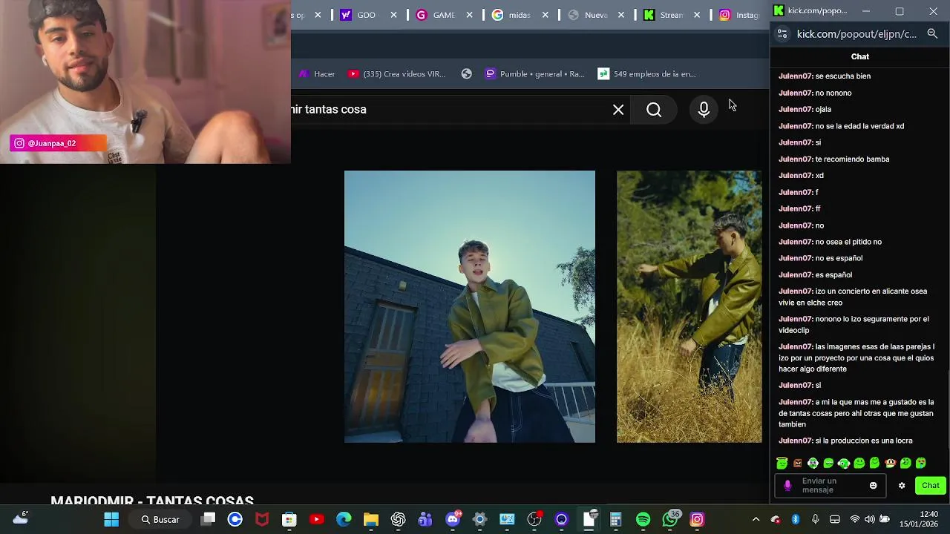Click the 'MARIODMIR - TANTAS COSAS' video title
950x534 pixels.
[x=152, y=501]
